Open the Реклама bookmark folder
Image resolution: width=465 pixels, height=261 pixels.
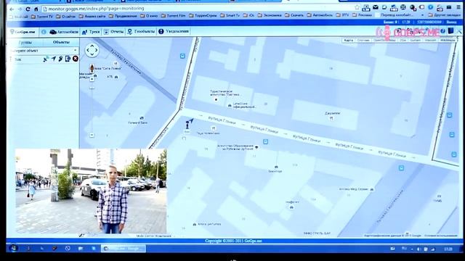click(362, 14)
